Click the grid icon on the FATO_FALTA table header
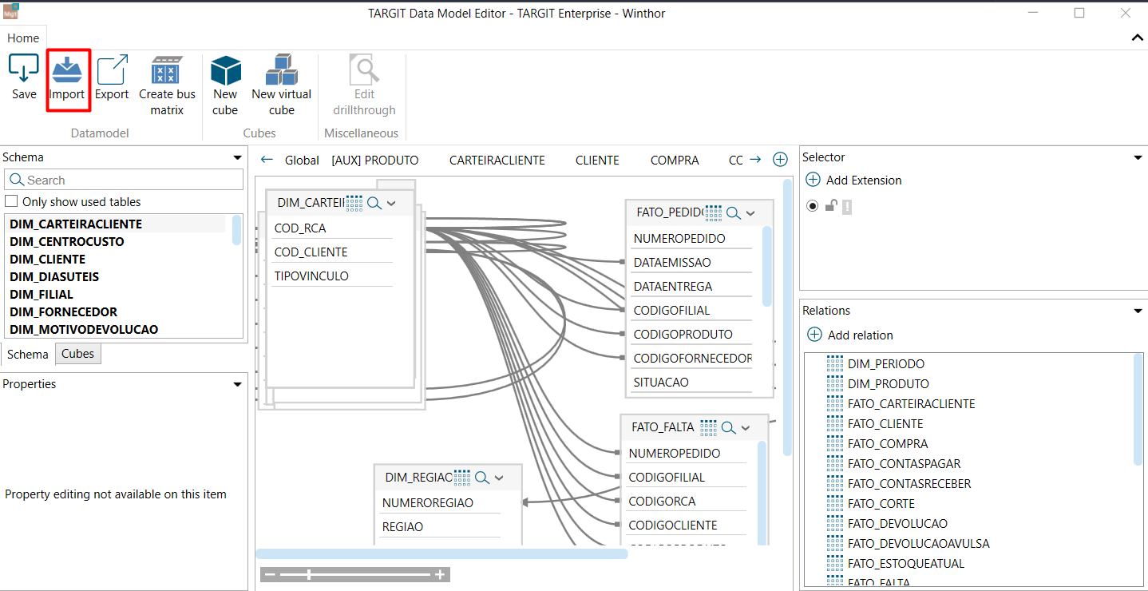The height and width of the screenshot is (591, 1148). [709, 427]
